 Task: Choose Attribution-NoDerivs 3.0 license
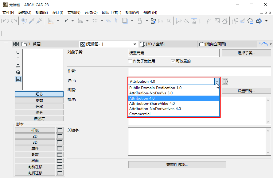(174, 93)
